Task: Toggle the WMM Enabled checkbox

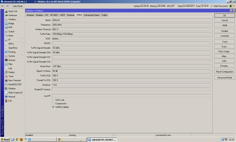Action: click(53, 107)
